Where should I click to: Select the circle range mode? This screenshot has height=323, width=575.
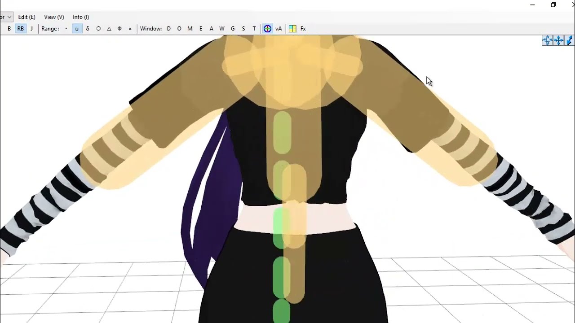click(98, 29)
